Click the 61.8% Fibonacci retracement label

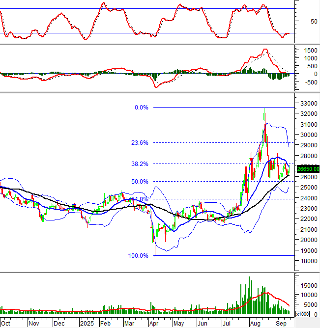point(140,199)
